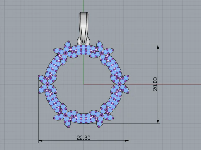Screen dimensions: 201x150
Task: Pick the rightmost flower on the pendant
Action: pyautogui.click(x=120, y=84)
